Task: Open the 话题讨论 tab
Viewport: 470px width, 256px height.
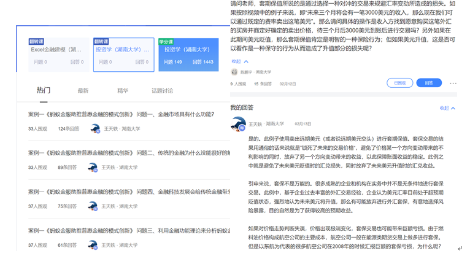Action: click(162, 91)
